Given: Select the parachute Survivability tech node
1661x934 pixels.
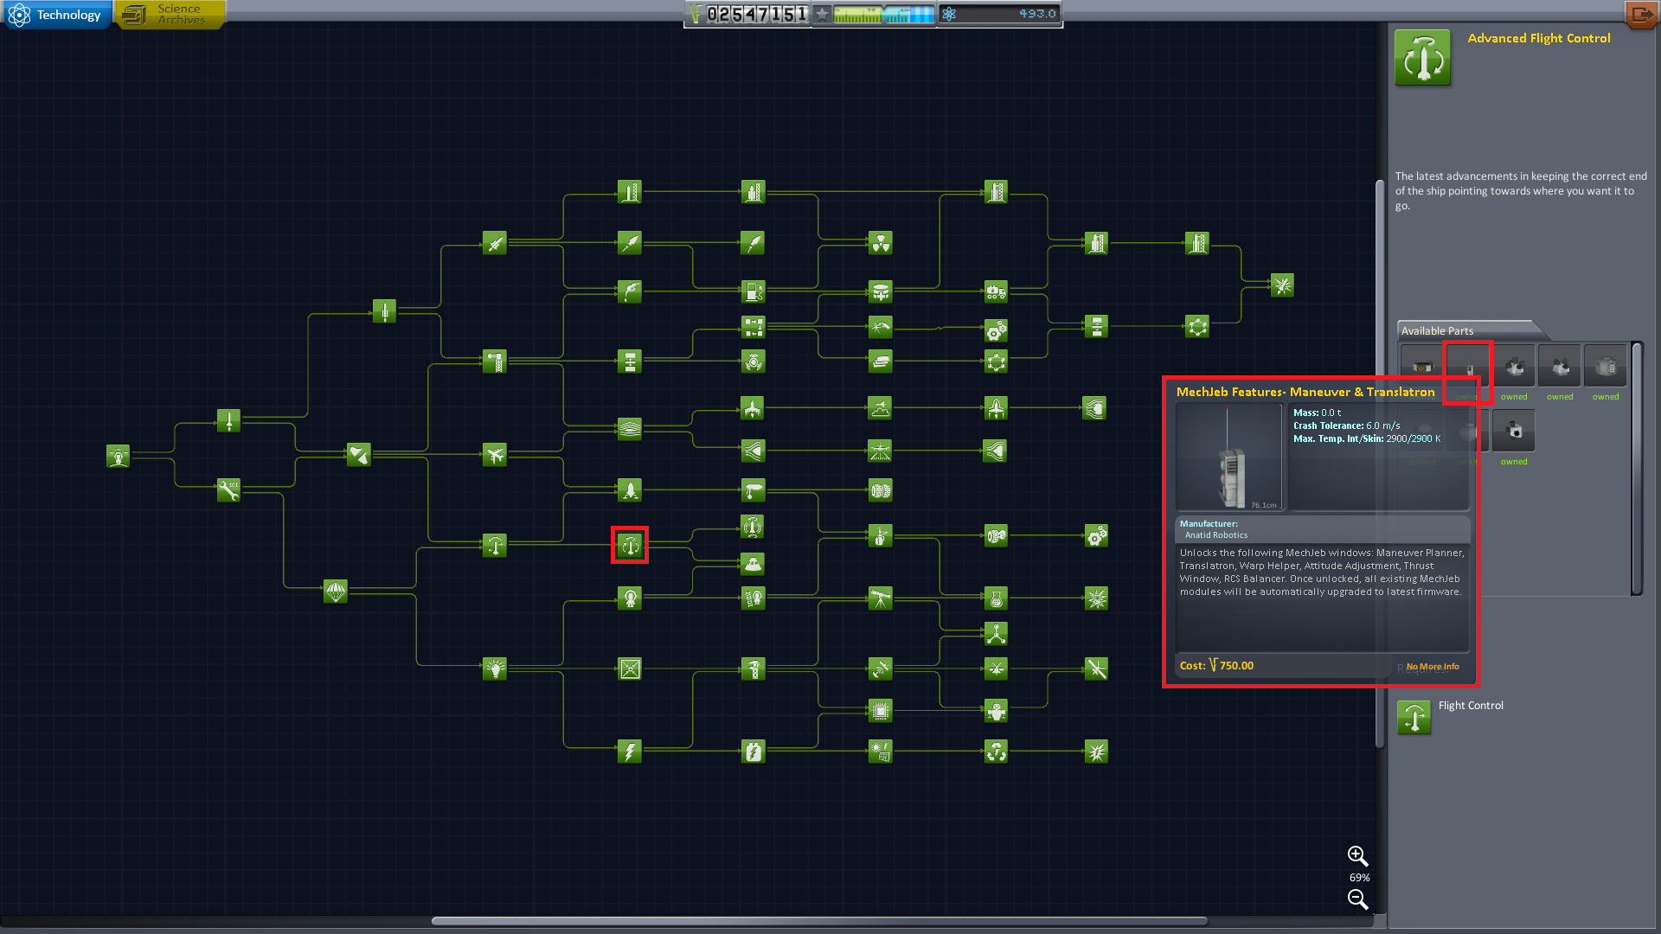Looking at the screenshot, I should tap(336, 592).
